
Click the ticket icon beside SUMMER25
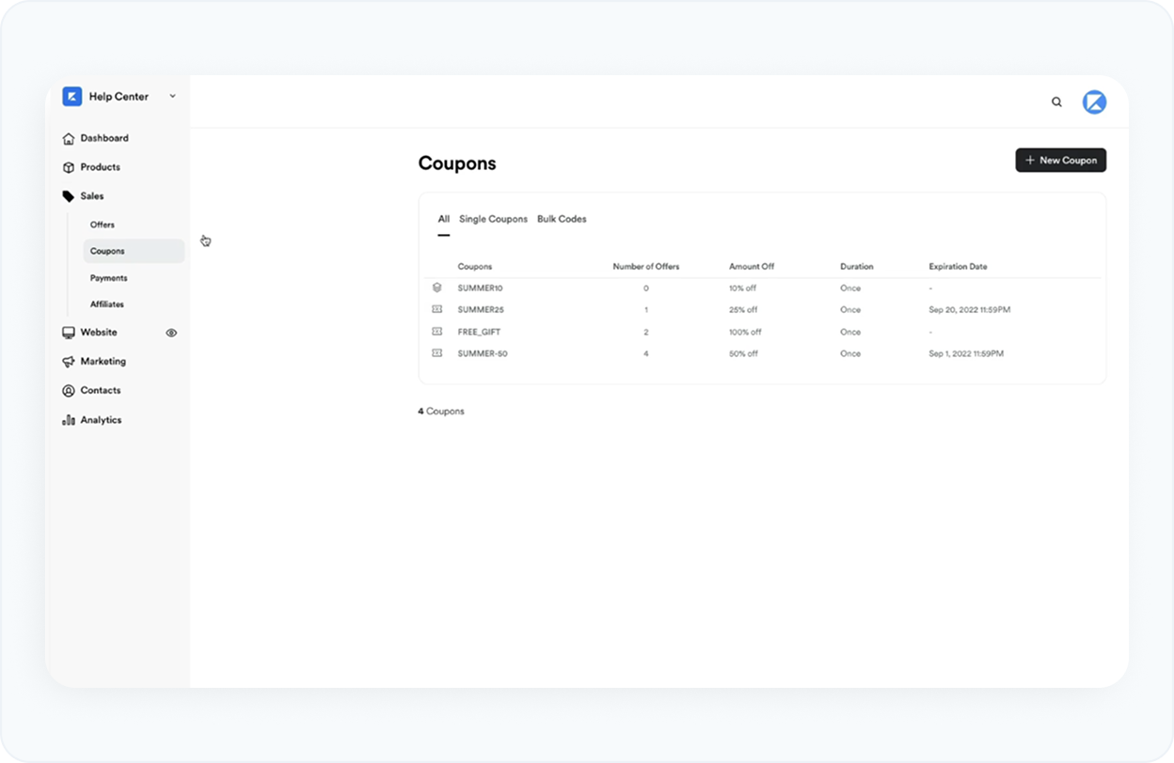(436, 309)
